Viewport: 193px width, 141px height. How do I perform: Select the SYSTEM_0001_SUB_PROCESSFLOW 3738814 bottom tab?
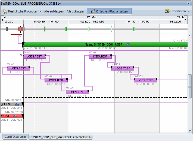click(x=60, y=137)
